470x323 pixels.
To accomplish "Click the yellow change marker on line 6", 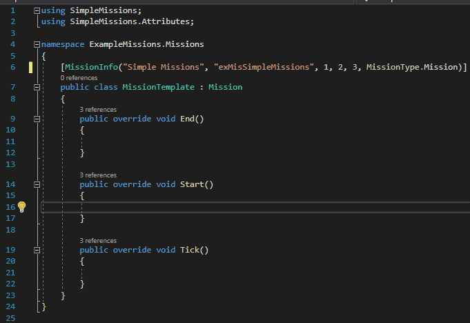I will (30, 68).
